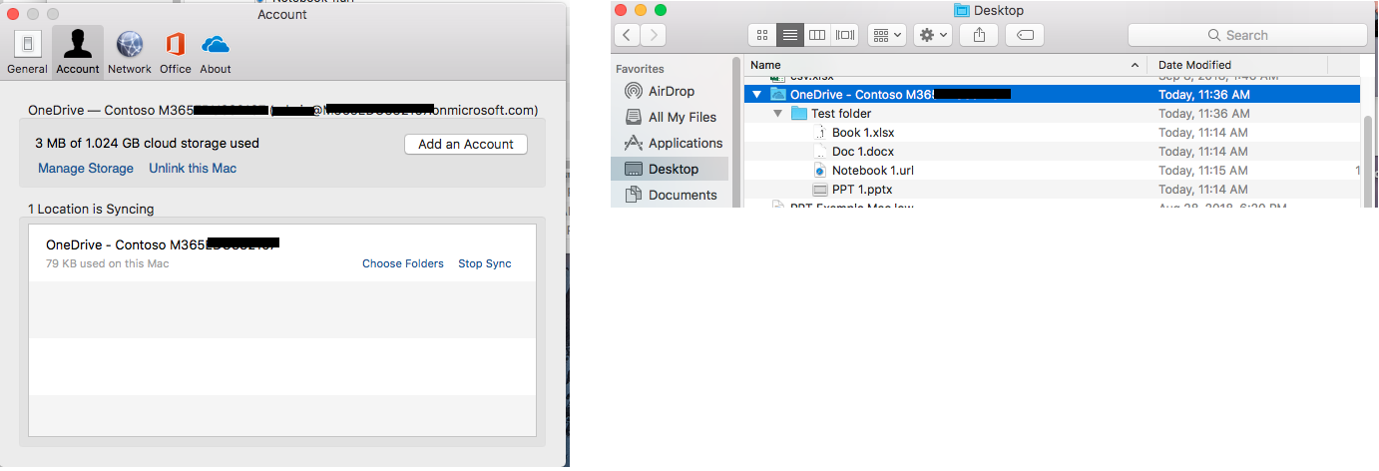The height and width of the screenshot is (471, 1379).
Task: Select the OneDrive - Contoso folder row
Action: [x=1052, y=95]
